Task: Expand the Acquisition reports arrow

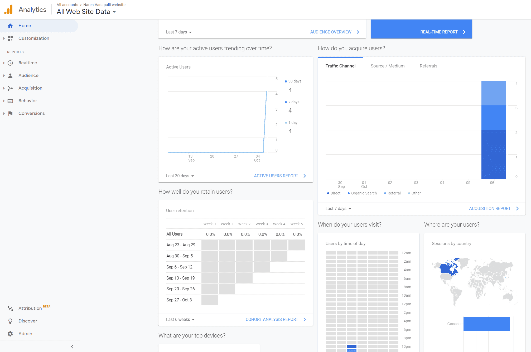Action: pos(4,88)
